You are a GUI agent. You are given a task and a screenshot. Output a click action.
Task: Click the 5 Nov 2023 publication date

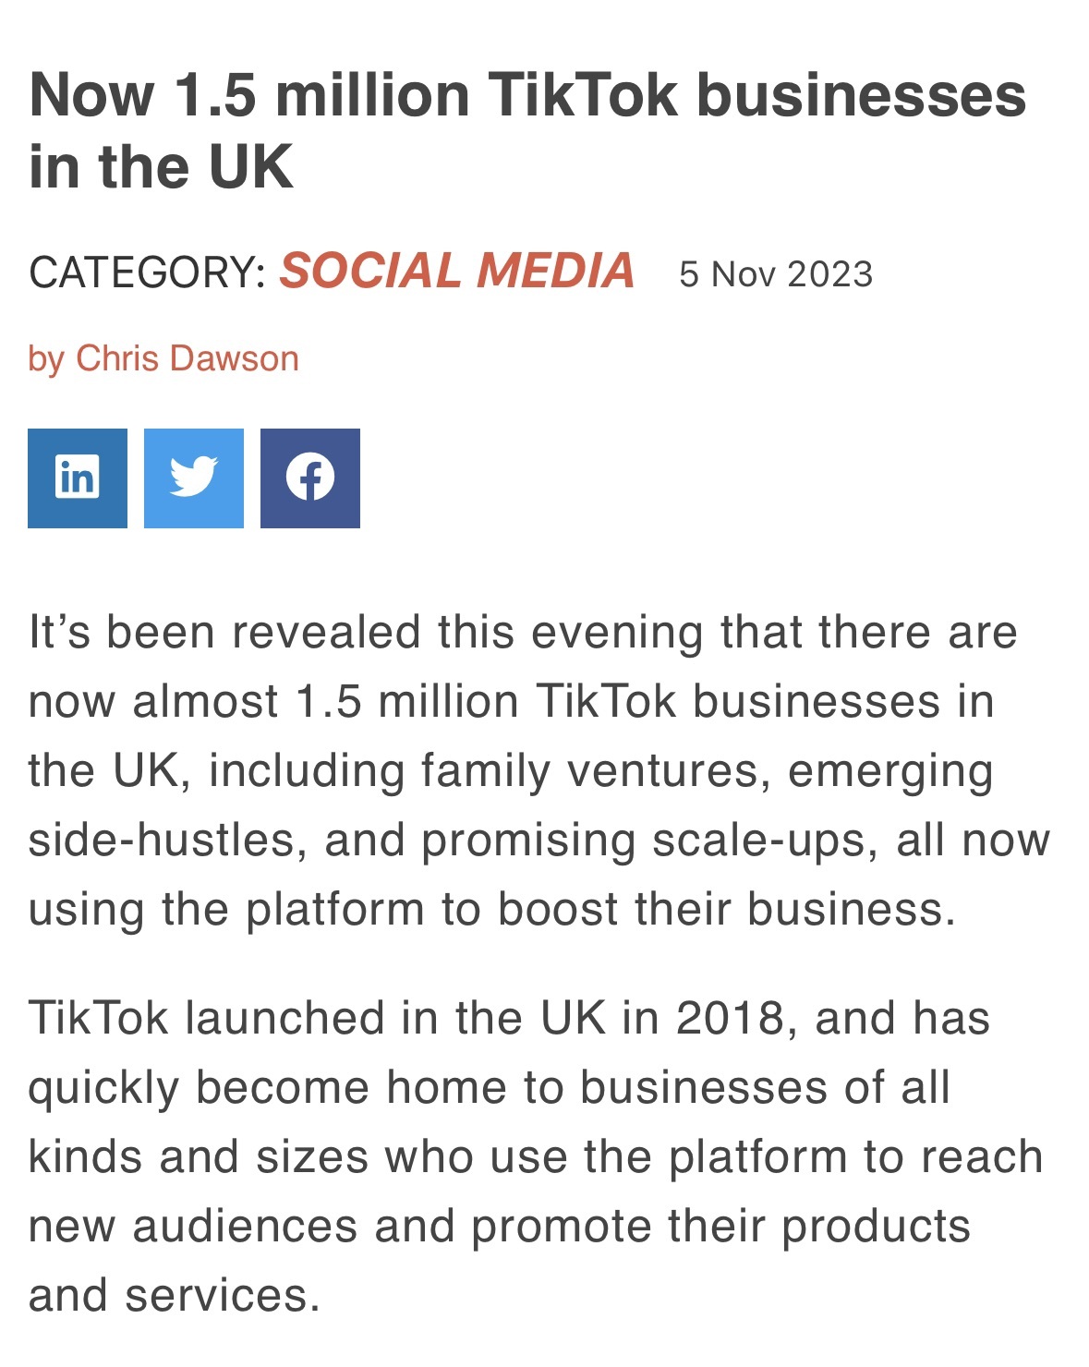coord(776,274)
